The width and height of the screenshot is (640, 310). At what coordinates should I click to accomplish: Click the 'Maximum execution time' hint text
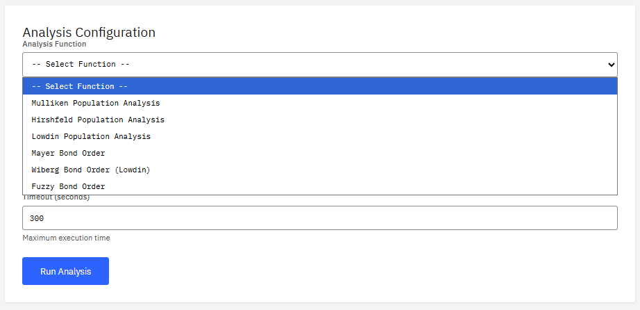pyautogui.click(x=66, y=238)
